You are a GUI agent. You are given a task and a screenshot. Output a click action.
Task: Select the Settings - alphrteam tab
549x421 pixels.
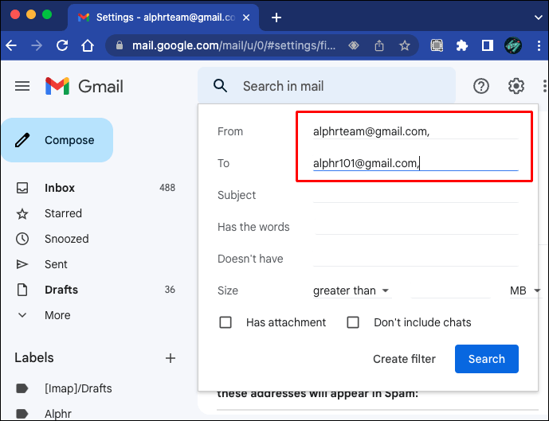(x=163, y=18)
